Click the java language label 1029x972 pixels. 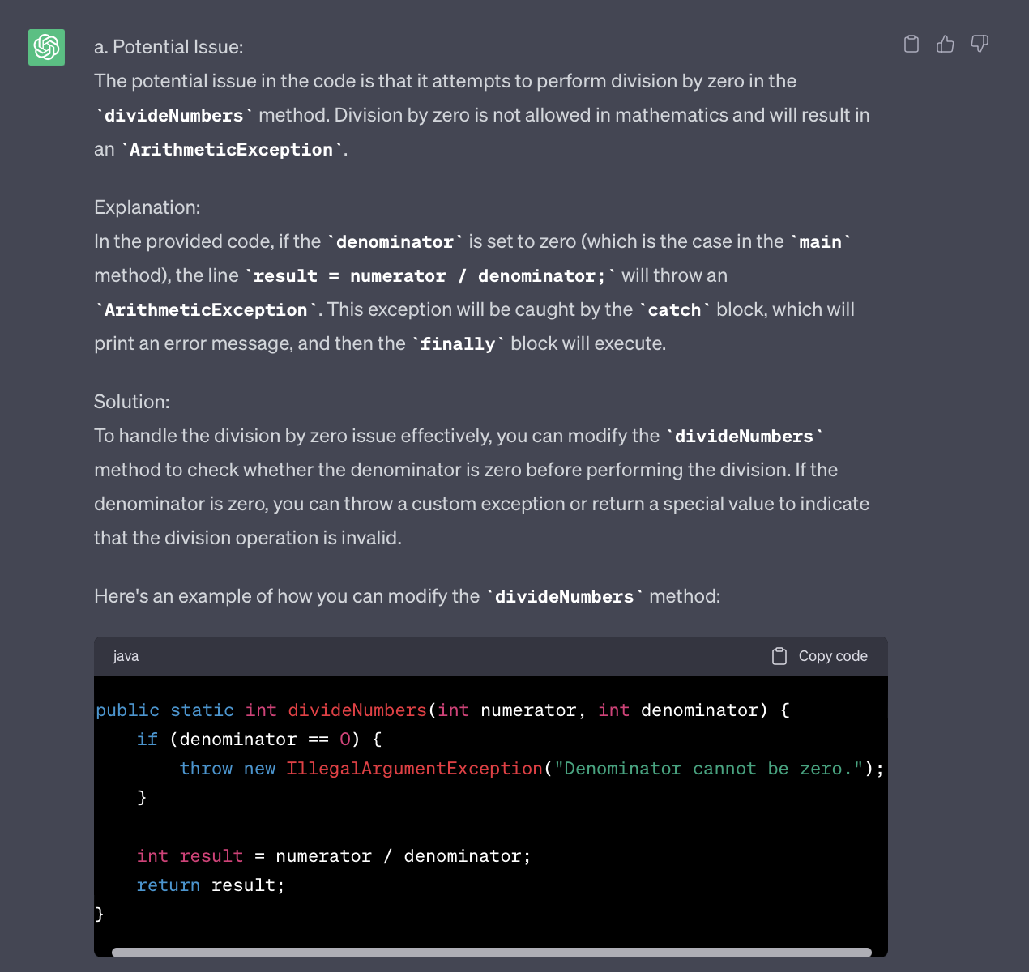[126, 656]
